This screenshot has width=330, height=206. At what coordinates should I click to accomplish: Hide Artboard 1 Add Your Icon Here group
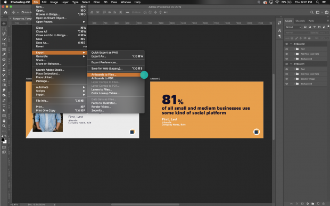286,74
